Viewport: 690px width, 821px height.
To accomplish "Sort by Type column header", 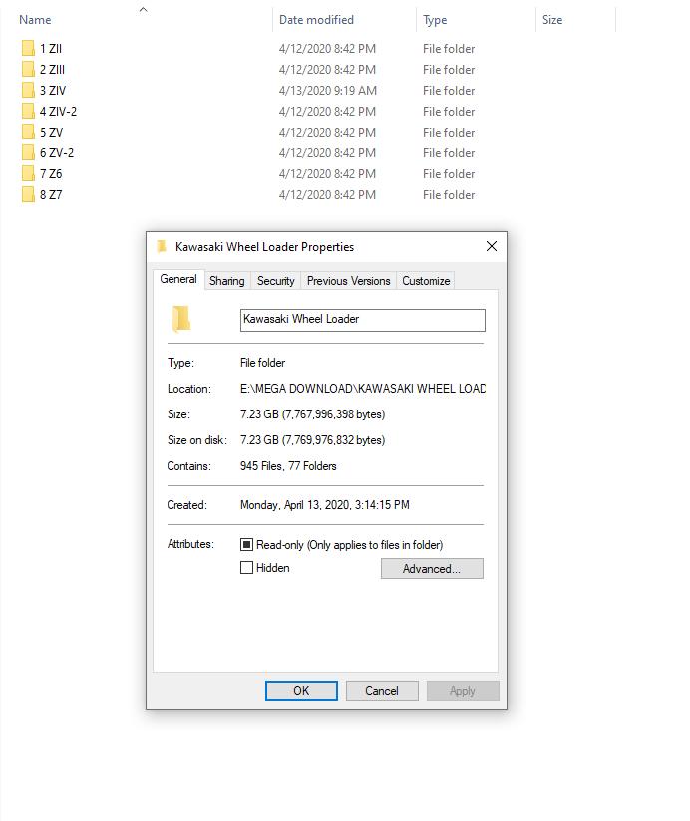I will 435,20.
